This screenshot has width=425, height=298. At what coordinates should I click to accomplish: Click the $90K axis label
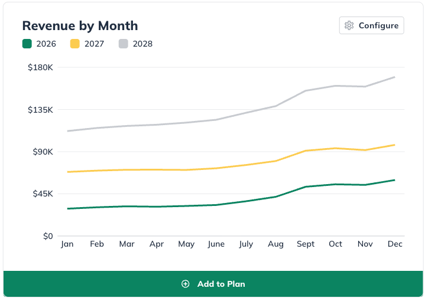pyautogui.click(x=43, y=152)
